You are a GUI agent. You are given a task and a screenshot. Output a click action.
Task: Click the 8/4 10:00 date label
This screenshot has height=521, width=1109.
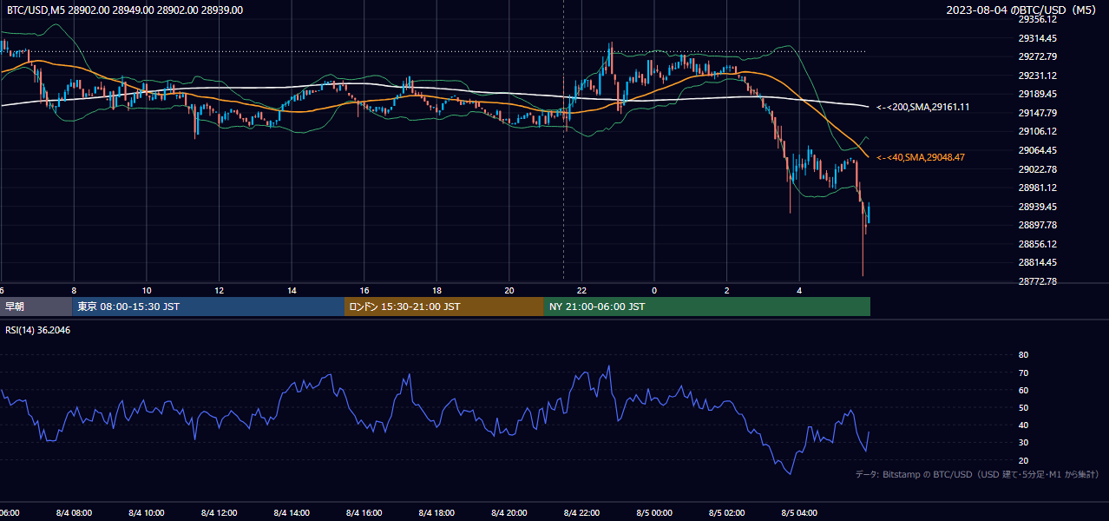[147, 513]
